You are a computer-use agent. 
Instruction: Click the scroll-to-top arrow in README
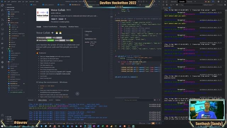(77, 94)
